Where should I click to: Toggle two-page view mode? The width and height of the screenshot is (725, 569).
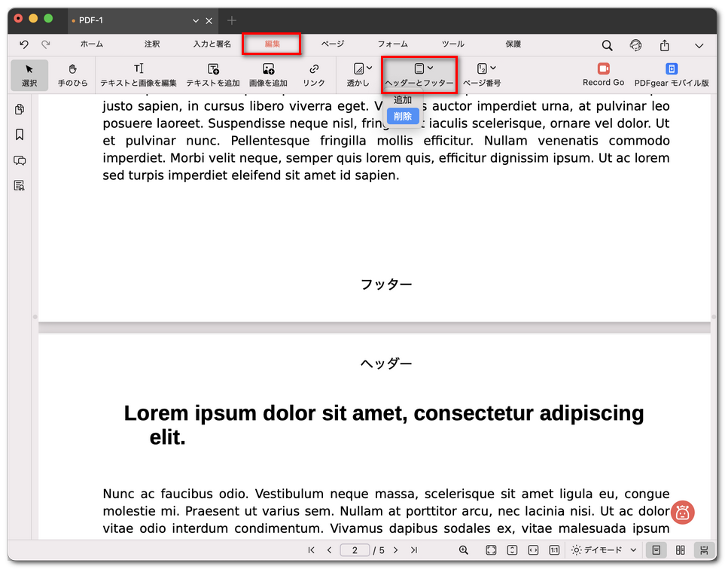[x=681, y=550]
